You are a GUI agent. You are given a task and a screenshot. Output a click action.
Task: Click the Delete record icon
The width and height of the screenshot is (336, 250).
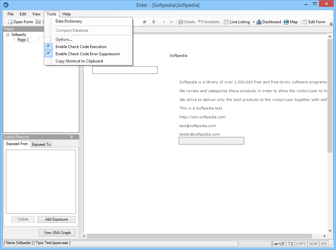coord(181,22)
